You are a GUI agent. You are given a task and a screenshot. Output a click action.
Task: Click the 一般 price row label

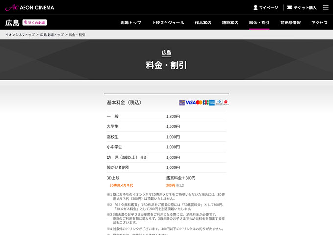[113, 116]
